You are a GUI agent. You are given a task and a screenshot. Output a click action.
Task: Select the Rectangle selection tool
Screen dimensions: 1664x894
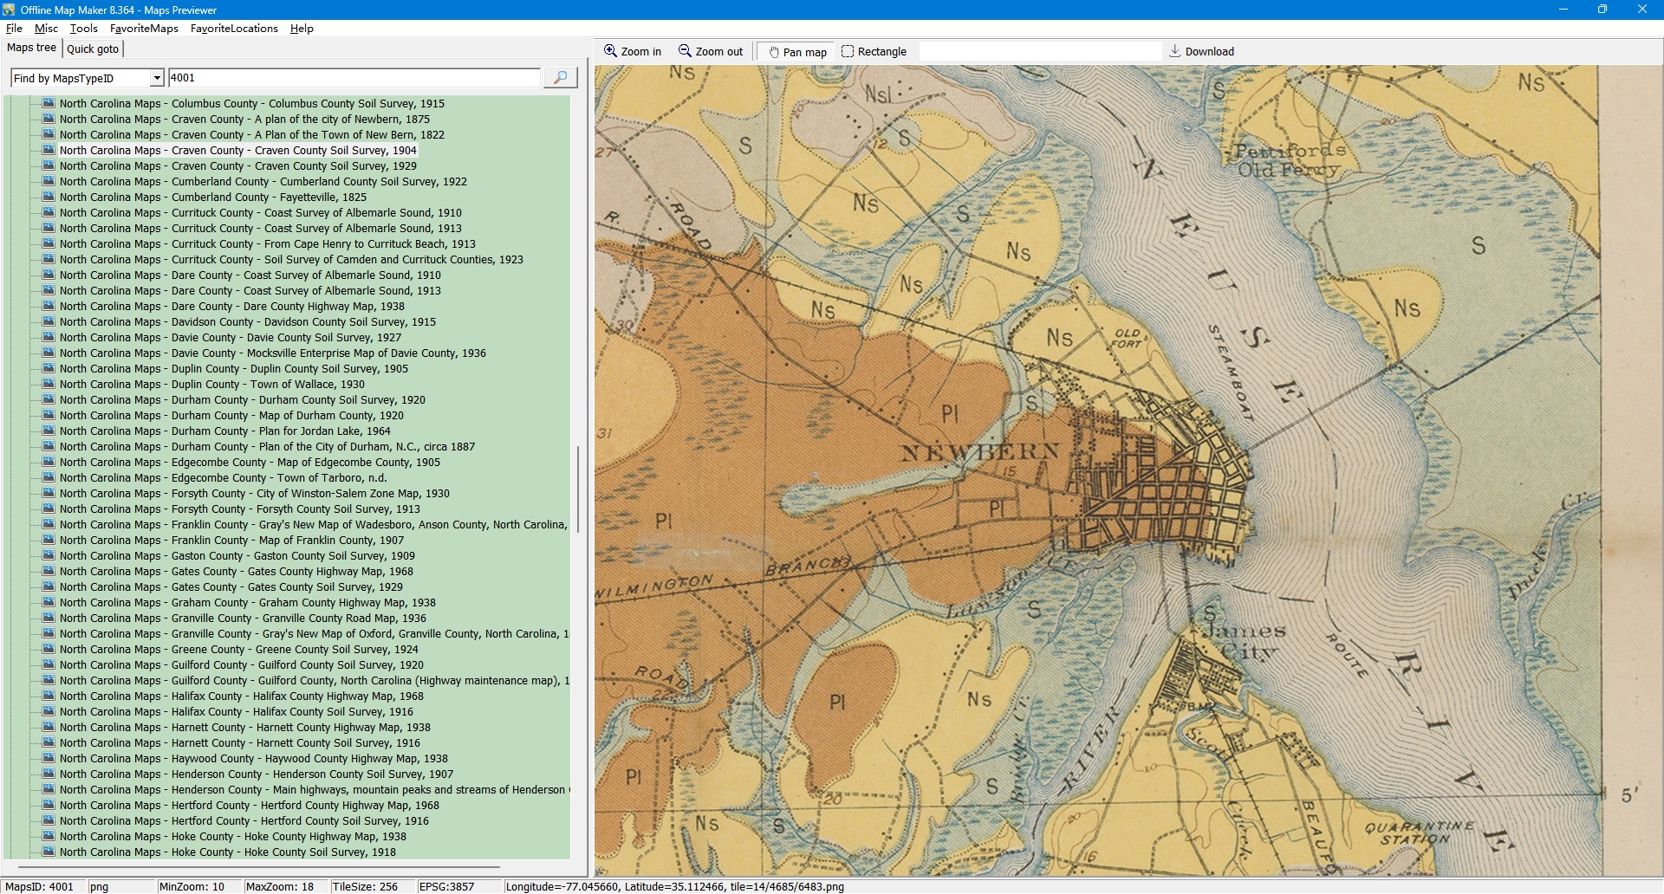pos(848,51)
